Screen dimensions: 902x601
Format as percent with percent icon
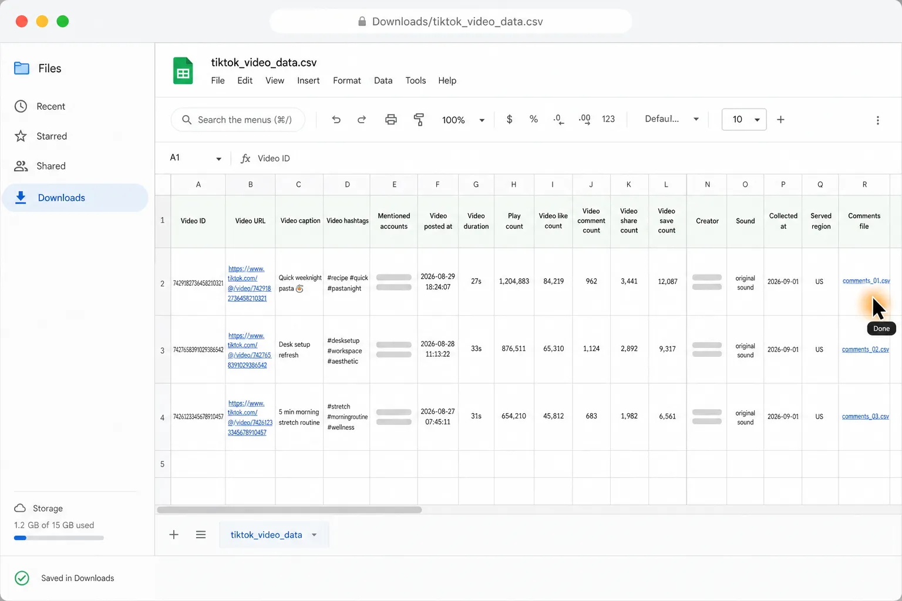click(533, 119)
